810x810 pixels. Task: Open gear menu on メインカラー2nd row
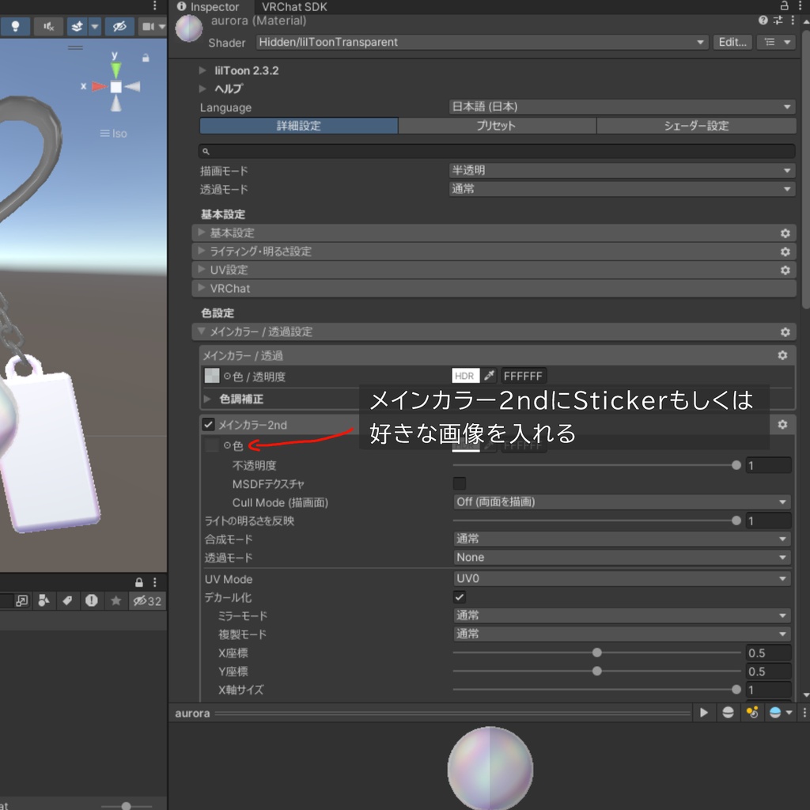782,425
